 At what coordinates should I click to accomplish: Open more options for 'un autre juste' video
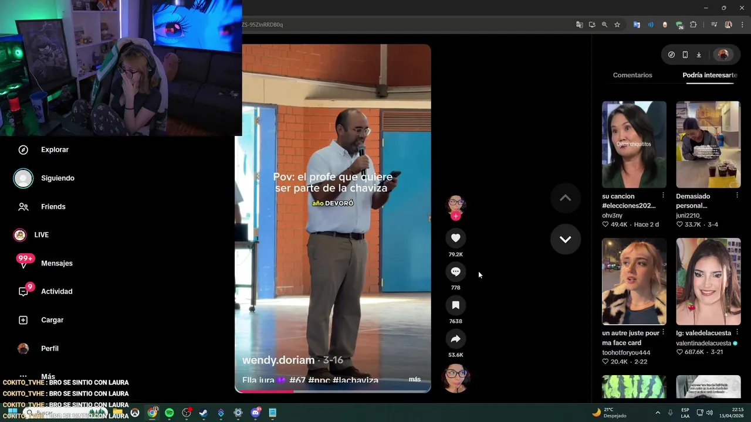point(664,332)
